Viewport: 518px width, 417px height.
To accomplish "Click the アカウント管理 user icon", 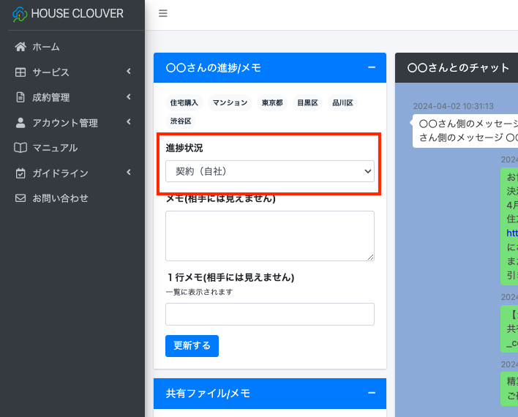I will (x=20, y=123).
